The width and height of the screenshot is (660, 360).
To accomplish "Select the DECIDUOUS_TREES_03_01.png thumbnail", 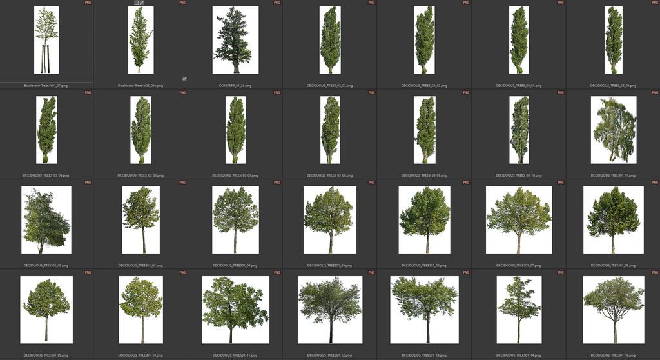I will 330,40.
